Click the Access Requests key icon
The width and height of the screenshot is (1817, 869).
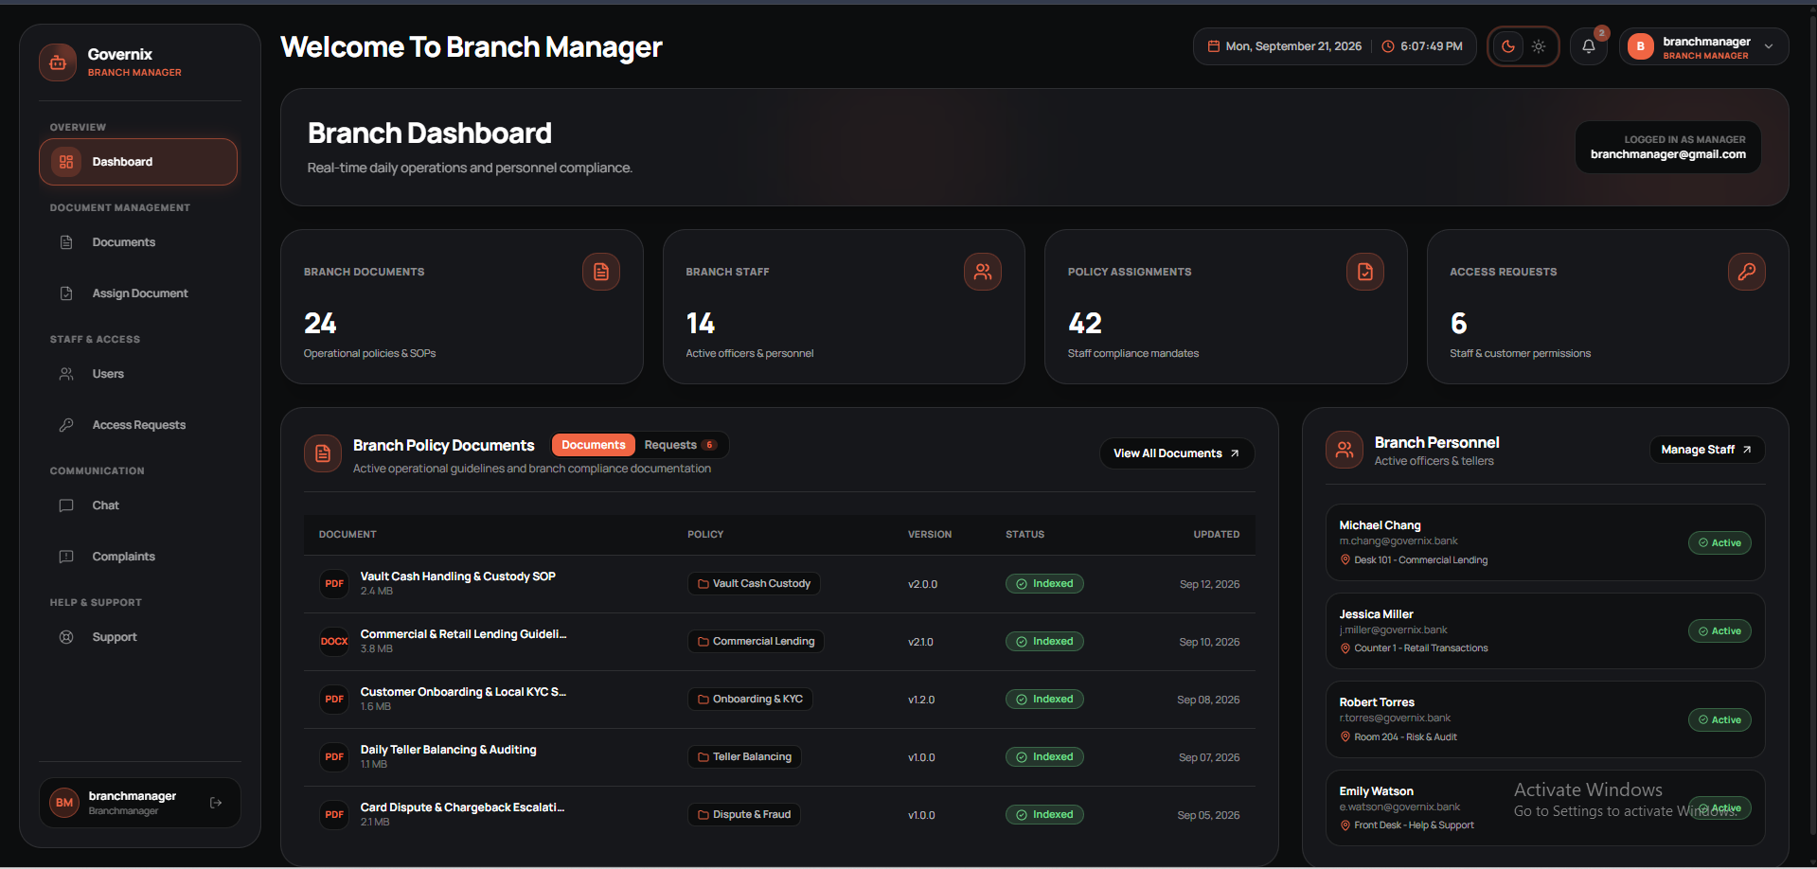[1747, 272]
